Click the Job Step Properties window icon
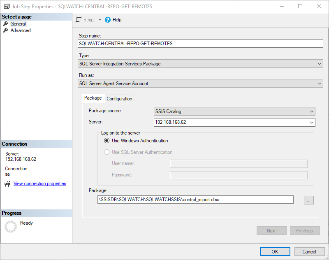The height and width of the screenshot is (260, 329). point(7,7)
